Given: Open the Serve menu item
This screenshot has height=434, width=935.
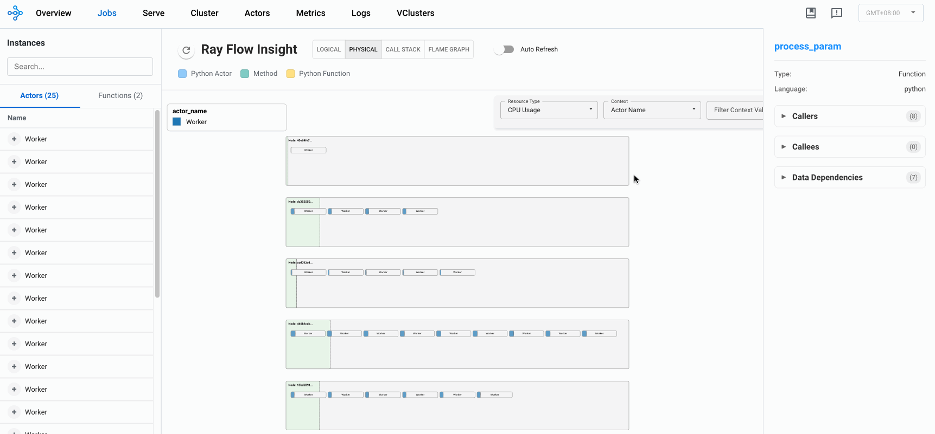Looking at the screenshot, I should tap(154, 13).
